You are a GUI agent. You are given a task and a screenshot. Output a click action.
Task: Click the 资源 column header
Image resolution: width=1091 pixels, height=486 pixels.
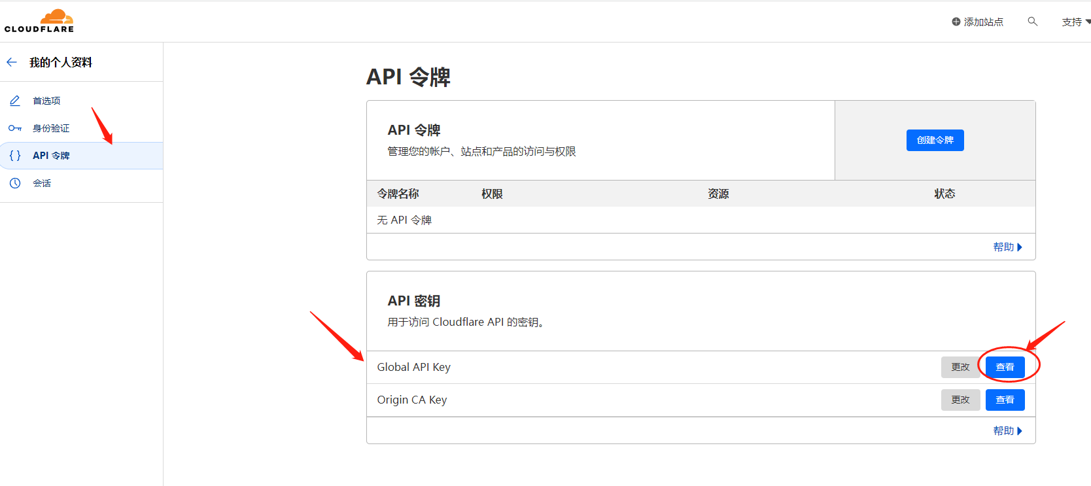tap(718, 194)
